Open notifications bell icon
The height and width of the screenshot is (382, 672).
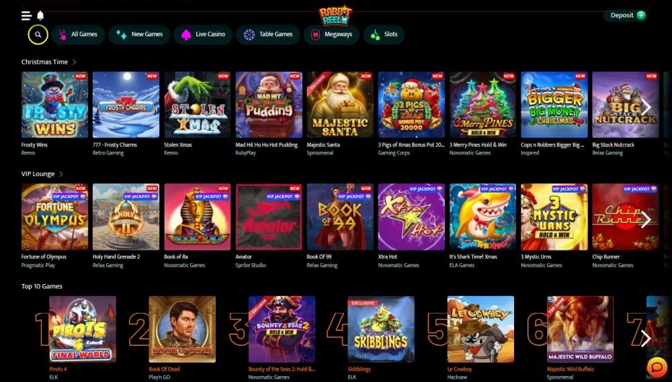(x=40, y=15)
